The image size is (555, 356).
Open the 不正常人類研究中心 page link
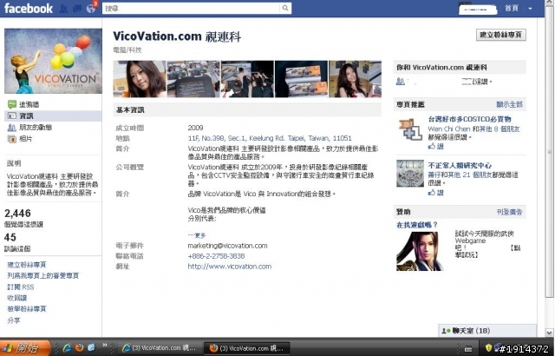(460, 166)
